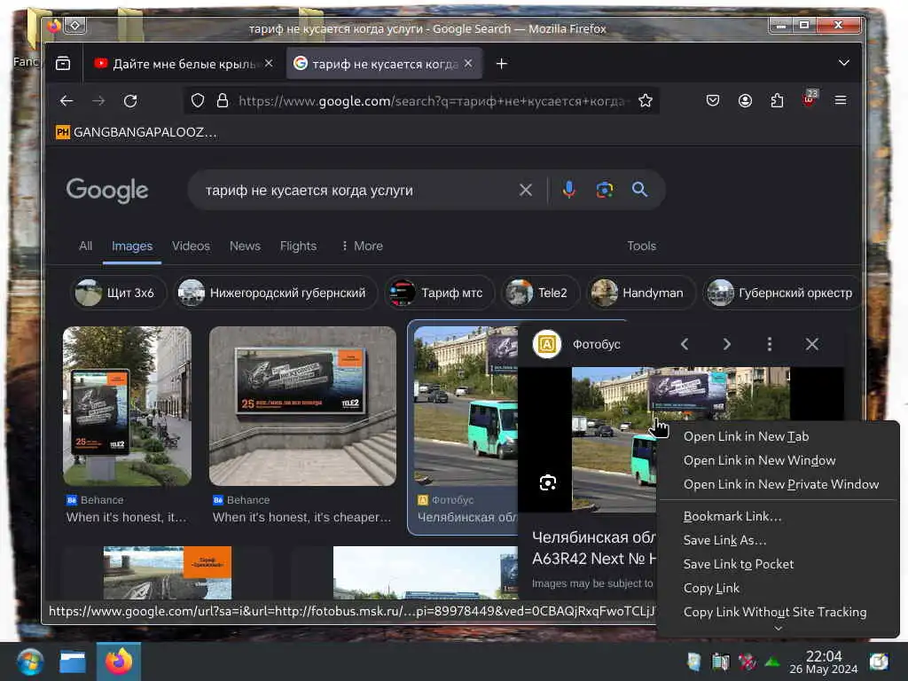
Task: Open the tracking protection shield icon
Action: (x=198, y=101)
